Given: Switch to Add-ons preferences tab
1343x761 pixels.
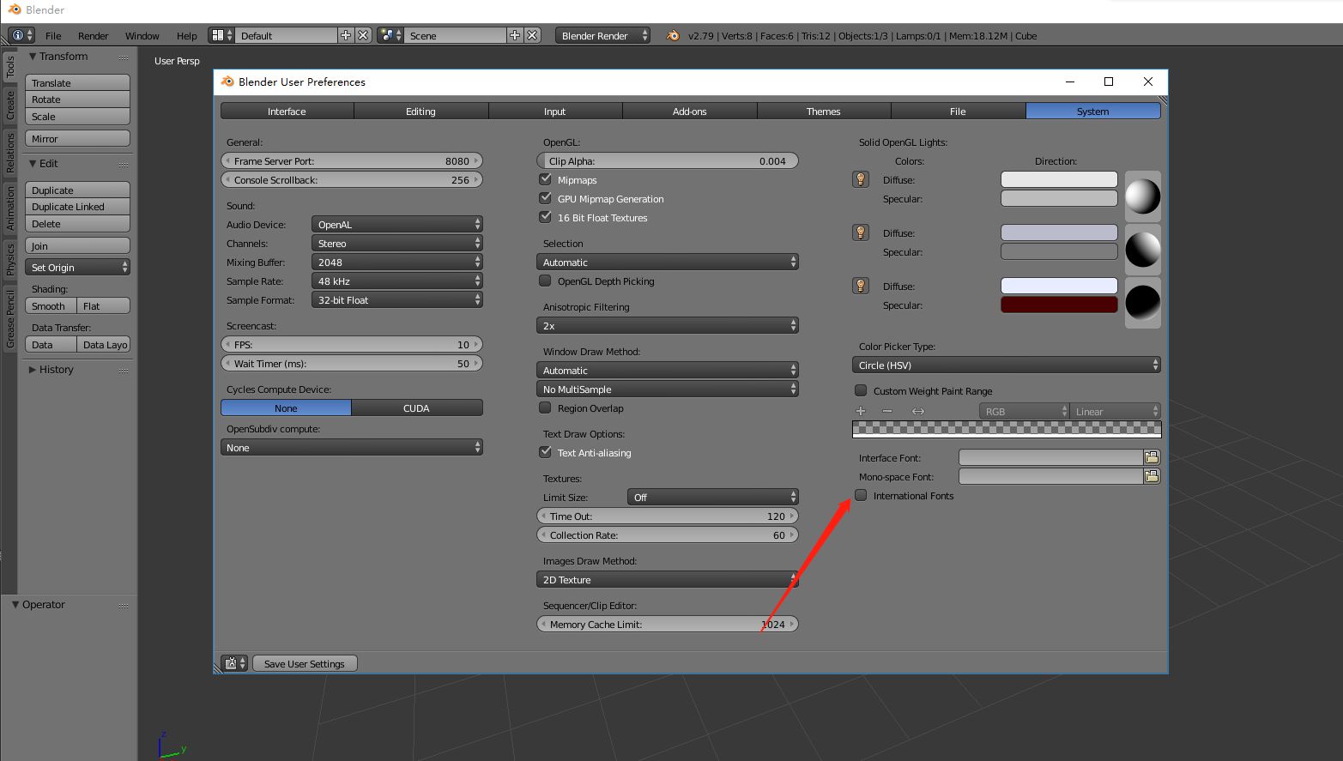Looking at the screenshot, I should (x=690, y=111).
